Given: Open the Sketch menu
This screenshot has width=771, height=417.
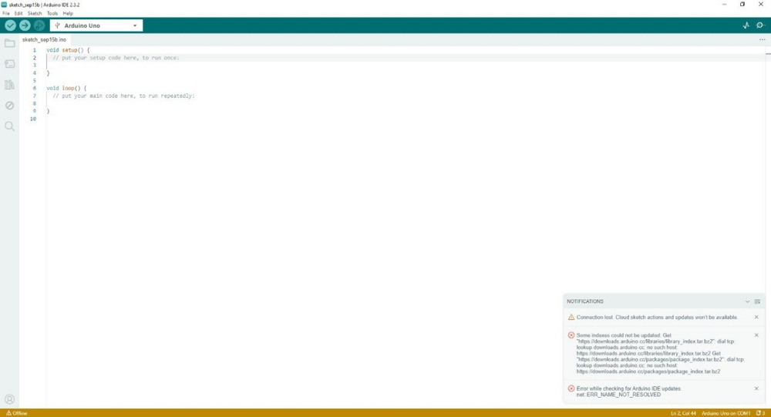Looking at the screenshot, I should tap(35, 13).
